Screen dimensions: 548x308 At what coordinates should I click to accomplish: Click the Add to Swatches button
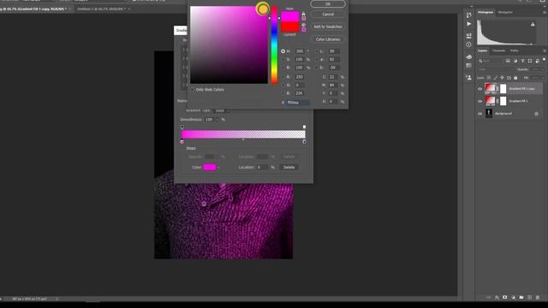[x=328, y=27]
